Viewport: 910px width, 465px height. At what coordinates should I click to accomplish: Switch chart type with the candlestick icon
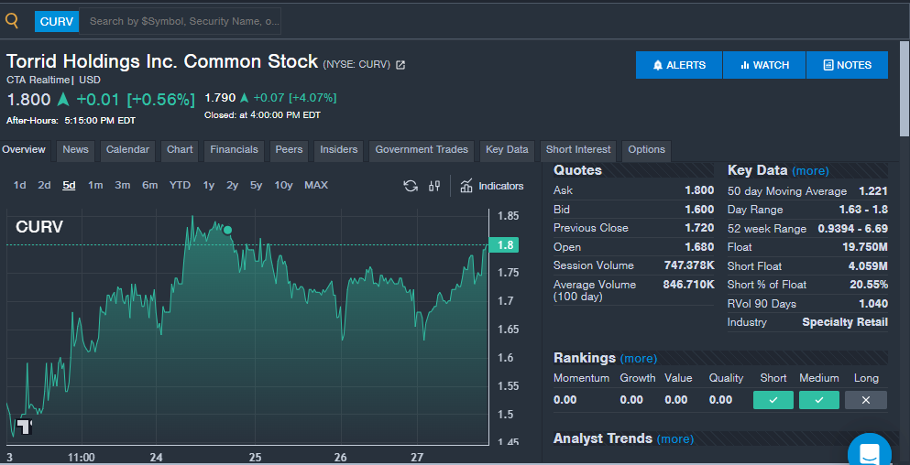[x=434, y=186]
